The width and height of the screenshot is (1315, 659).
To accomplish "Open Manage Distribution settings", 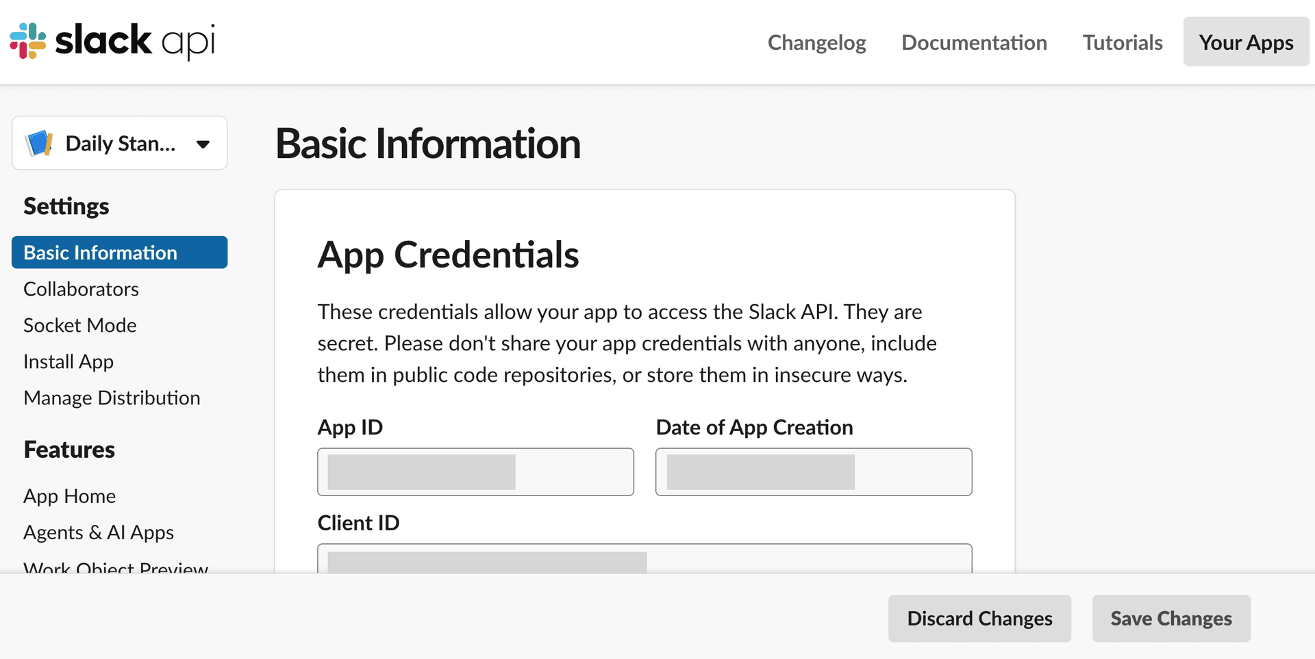I will (x=112, y=398).
